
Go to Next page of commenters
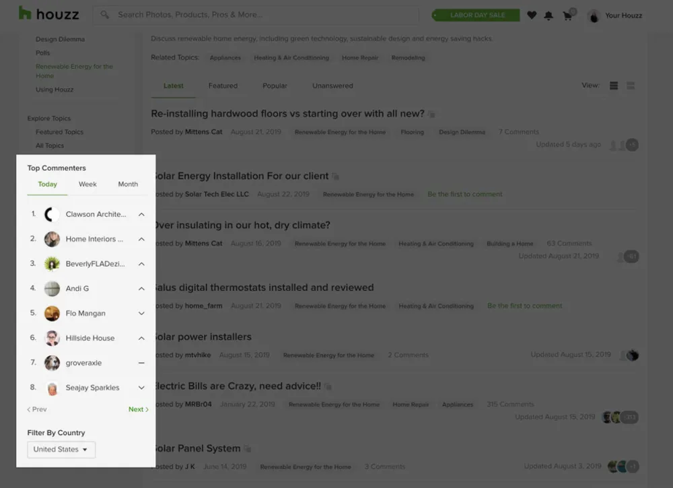(138, 409)
